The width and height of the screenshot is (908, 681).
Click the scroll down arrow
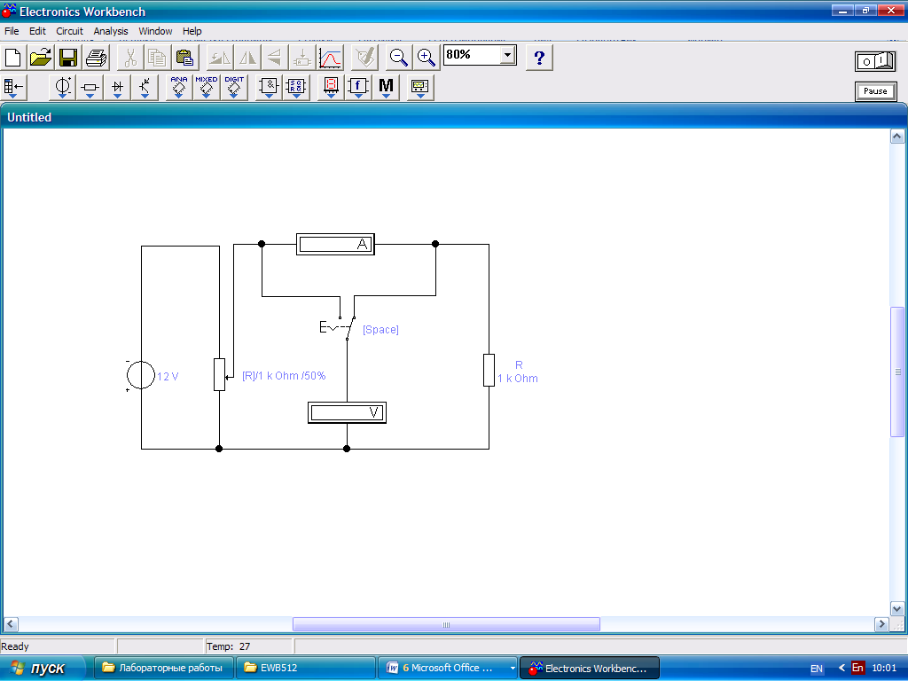click(x=897, y=608)
